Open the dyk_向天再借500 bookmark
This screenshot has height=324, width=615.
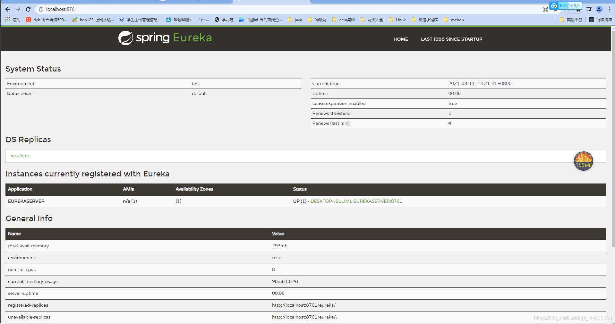tap(47, 20)
